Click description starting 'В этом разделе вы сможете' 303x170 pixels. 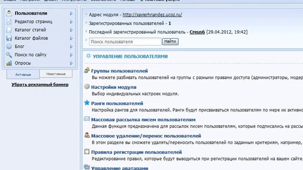tap(197, 143)
